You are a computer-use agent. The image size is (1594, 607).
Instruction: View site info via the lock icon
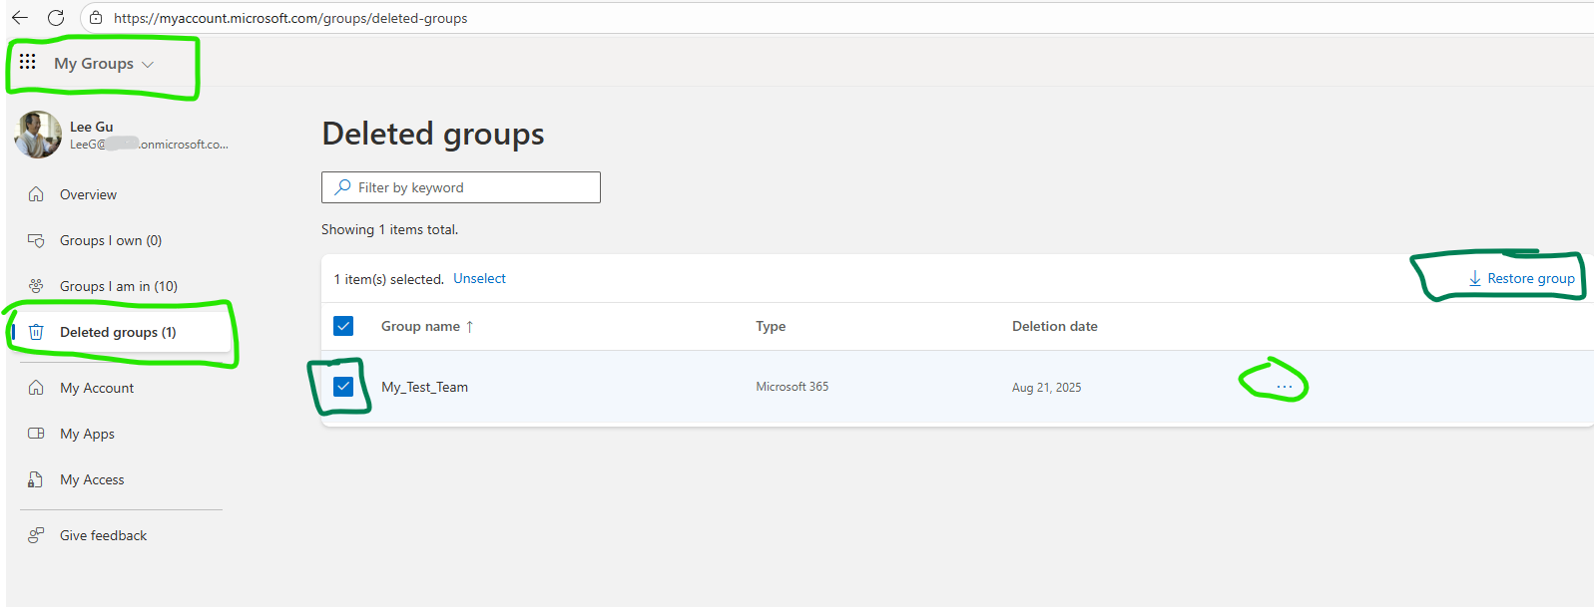click(x=96, y=18)
